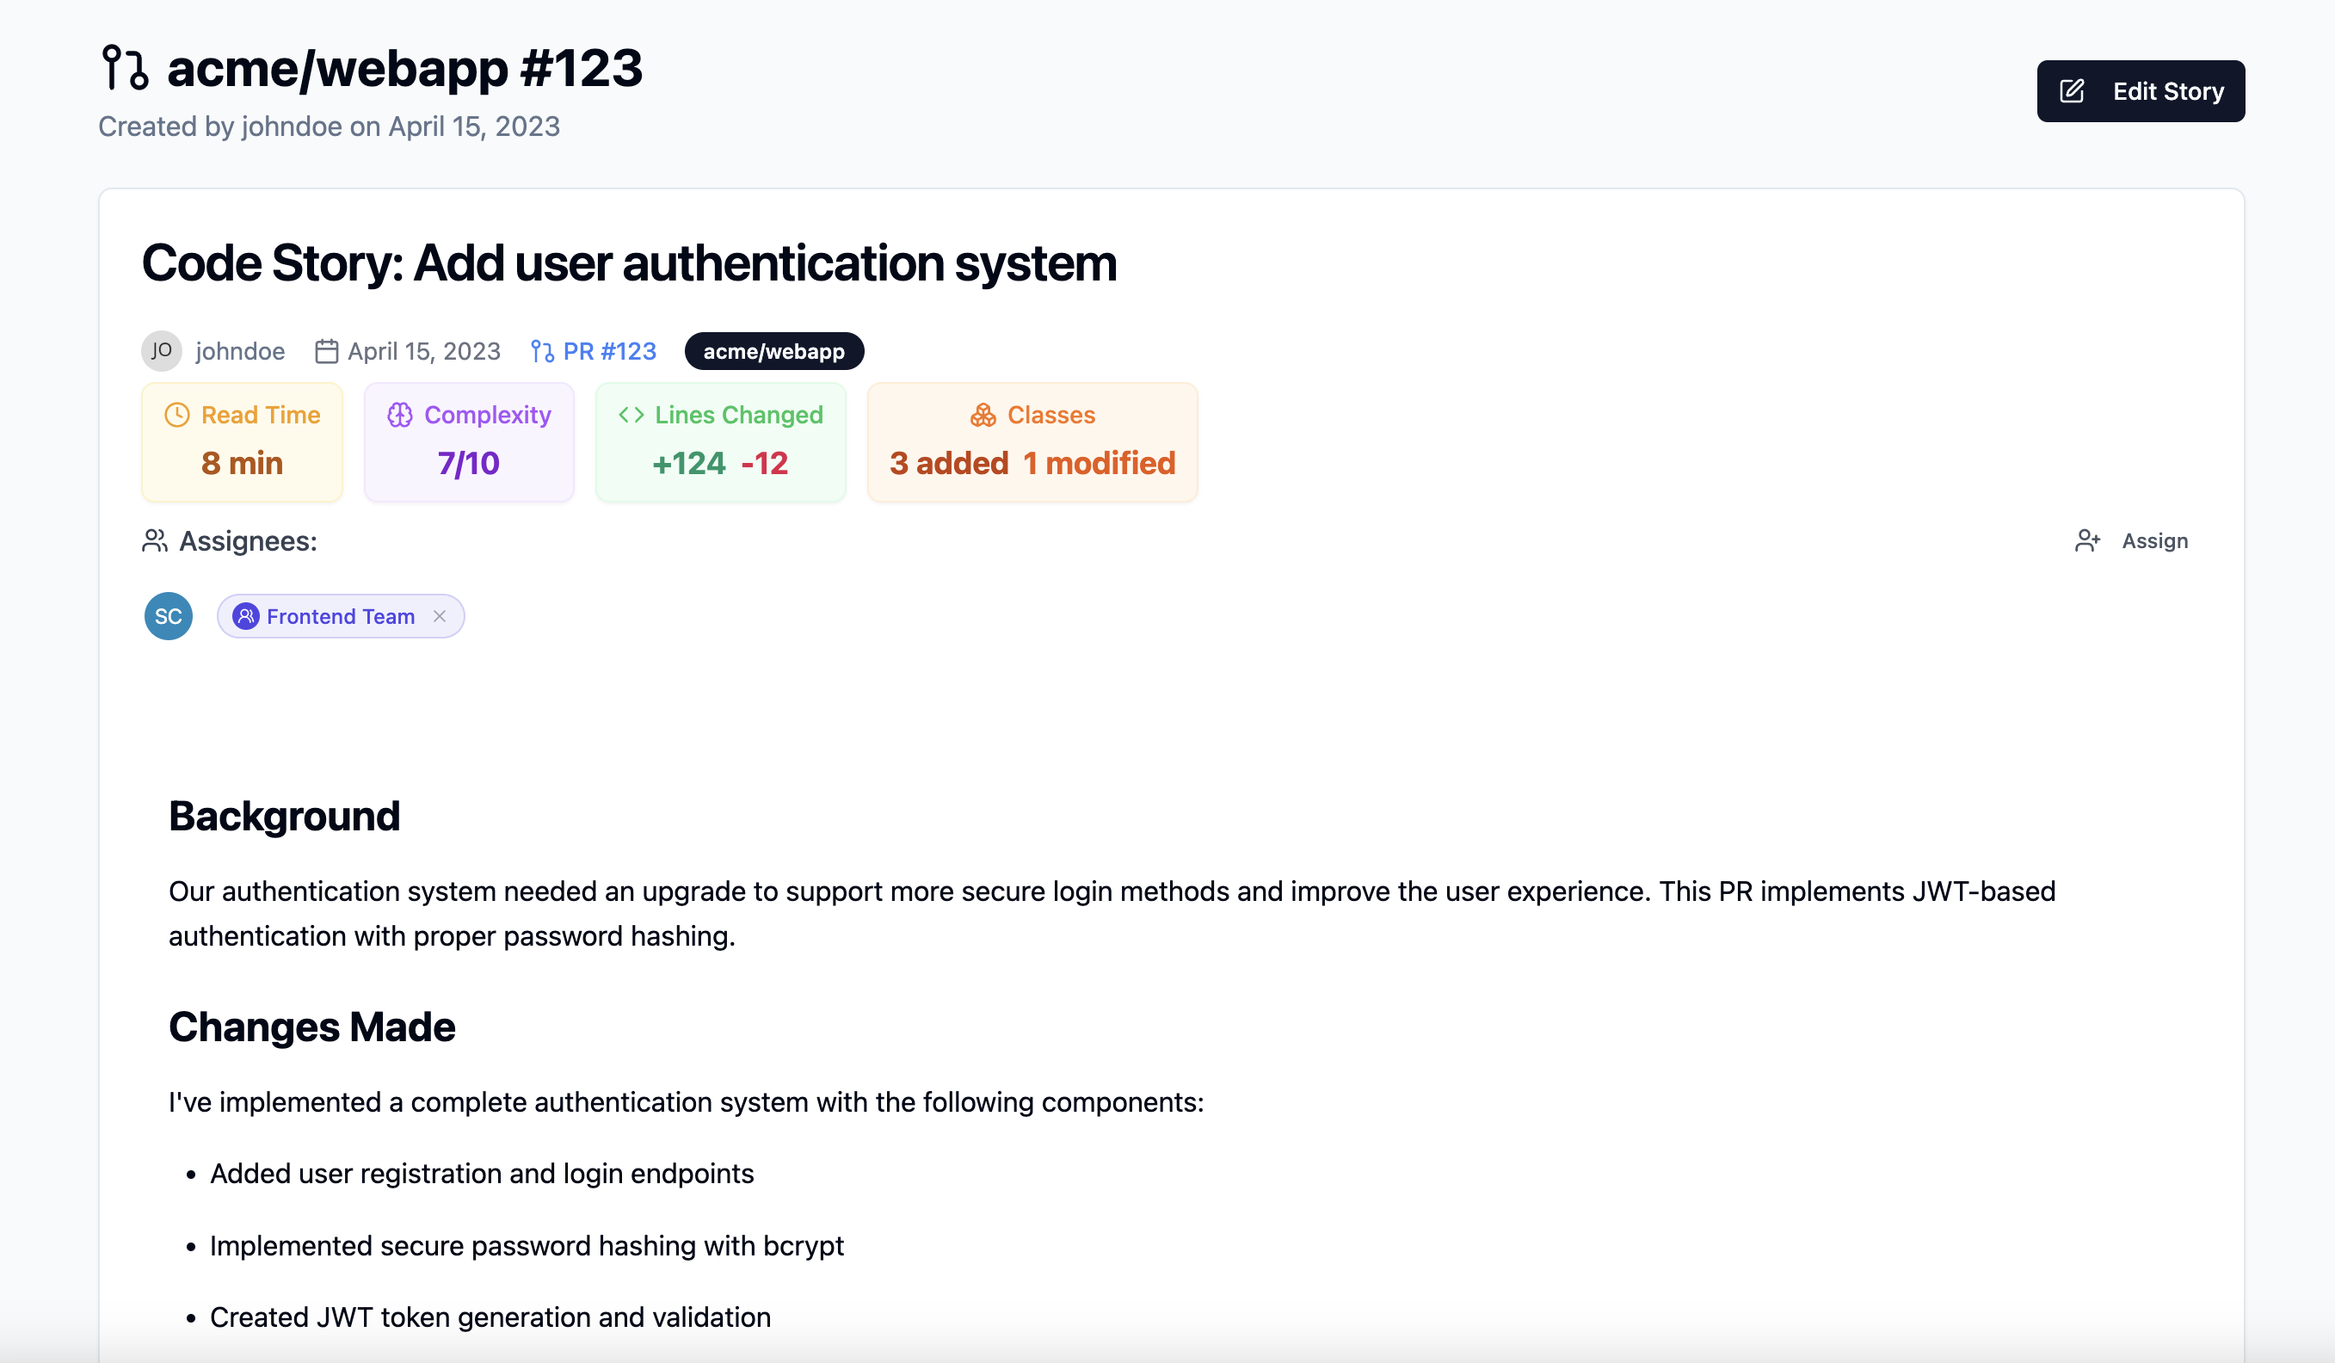The height and width of the screenshot is (1363, 2335).
Task: Open the PR #123 link
Action: 609,351
